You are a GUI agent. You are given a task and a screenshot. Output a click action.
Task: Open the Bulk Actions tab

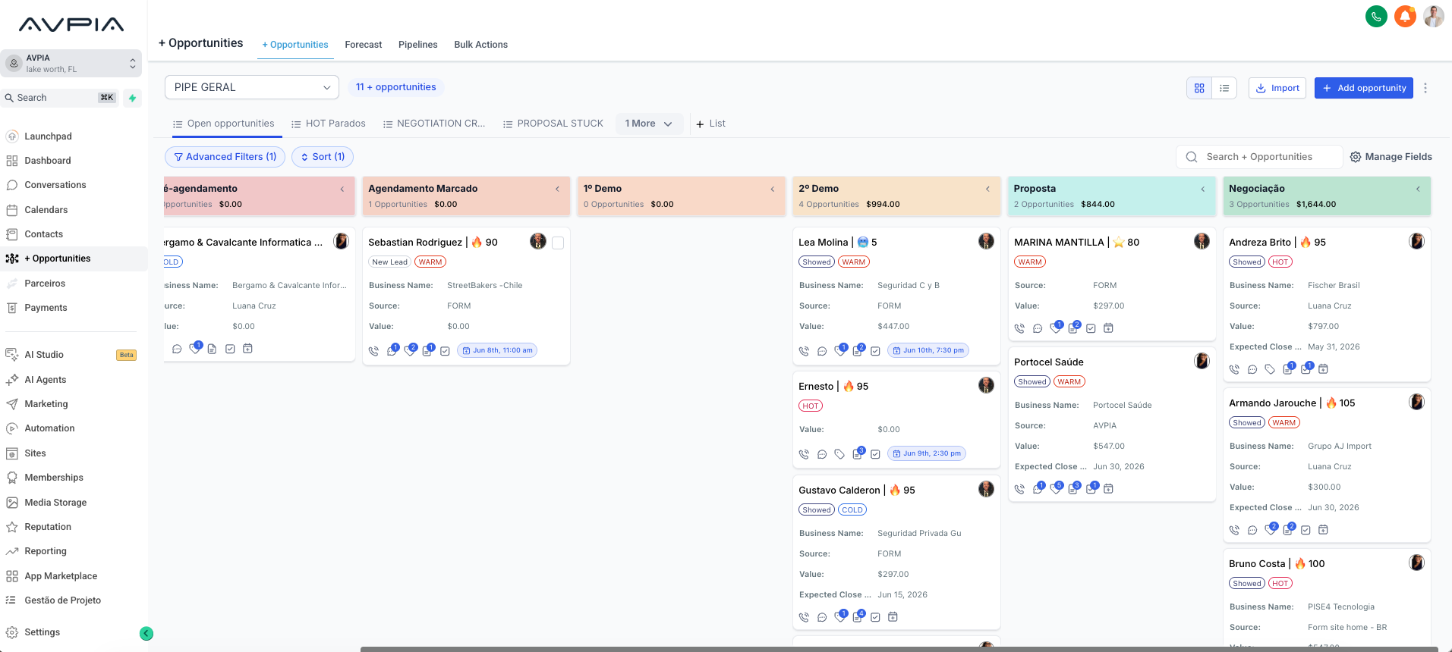pos(481,45)
